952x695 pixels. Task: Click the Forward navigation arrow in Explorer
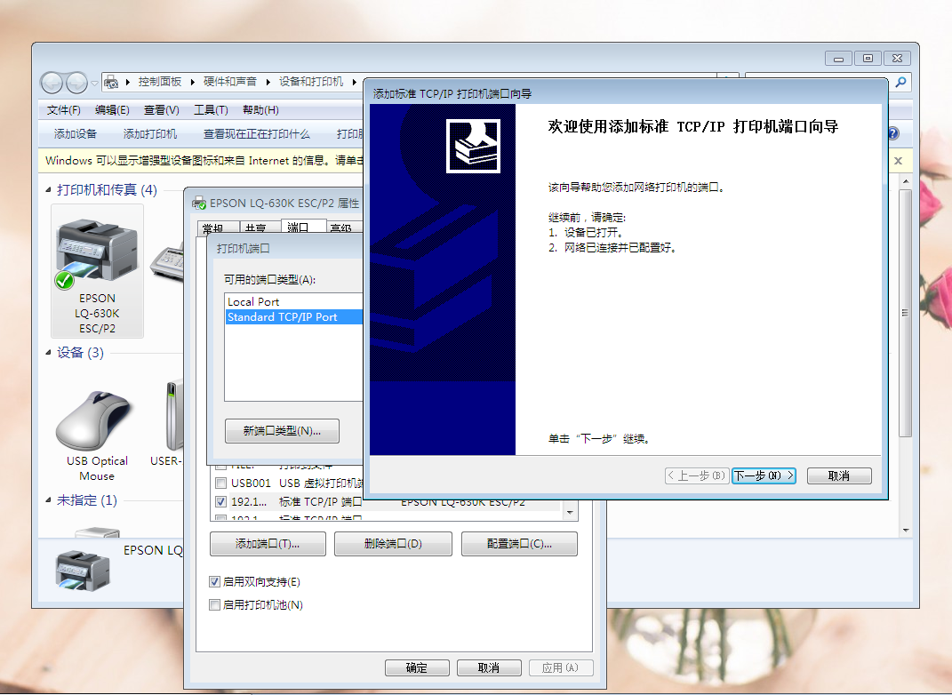pos(76,83)
